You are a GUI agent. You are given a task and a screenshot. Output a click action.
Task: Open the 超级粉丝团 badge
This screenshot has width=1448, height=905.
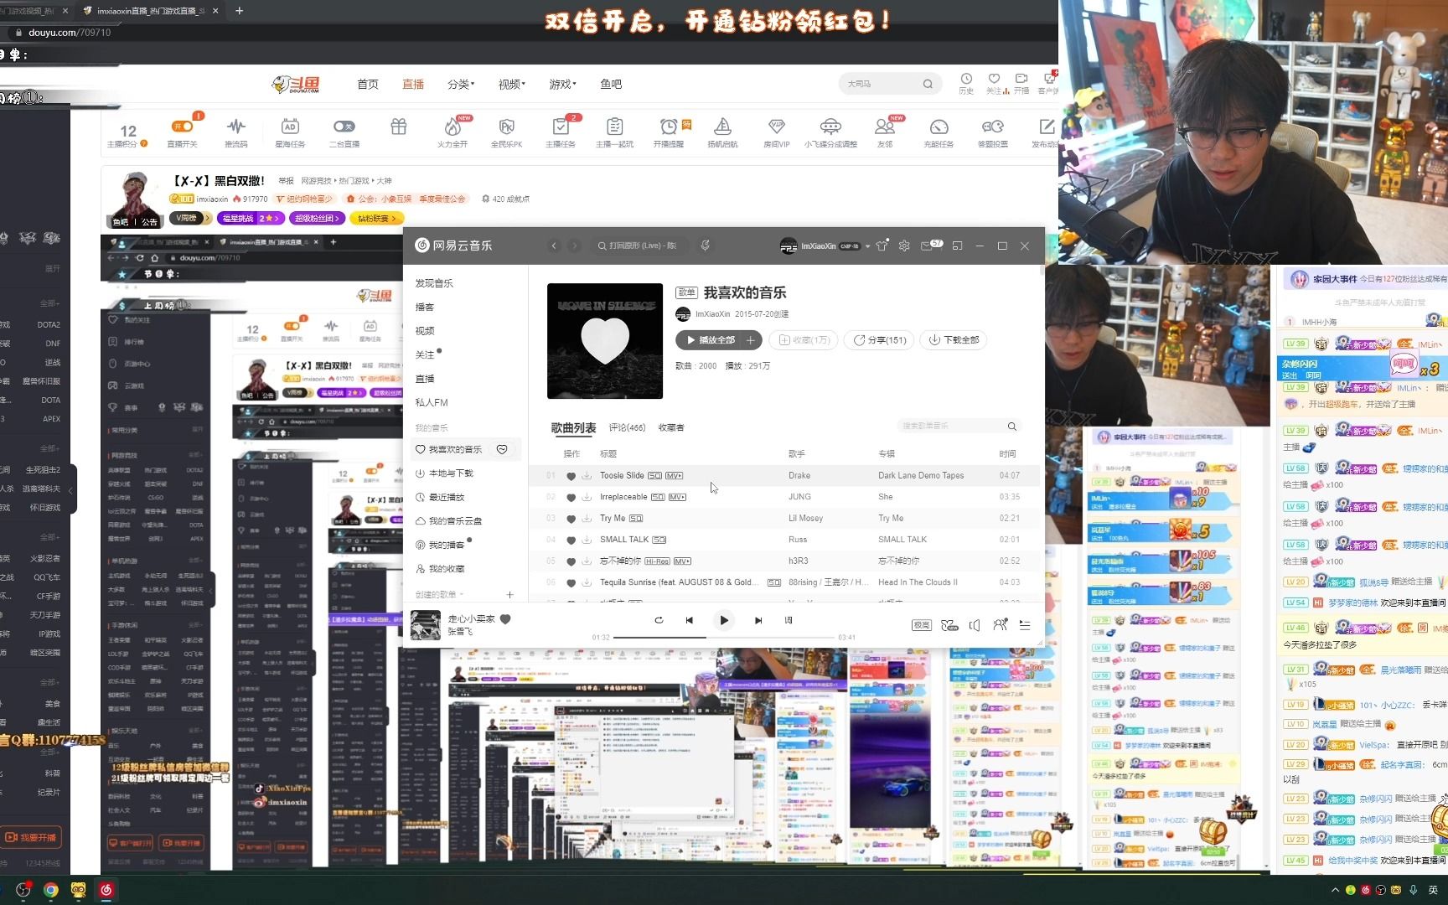317,218
